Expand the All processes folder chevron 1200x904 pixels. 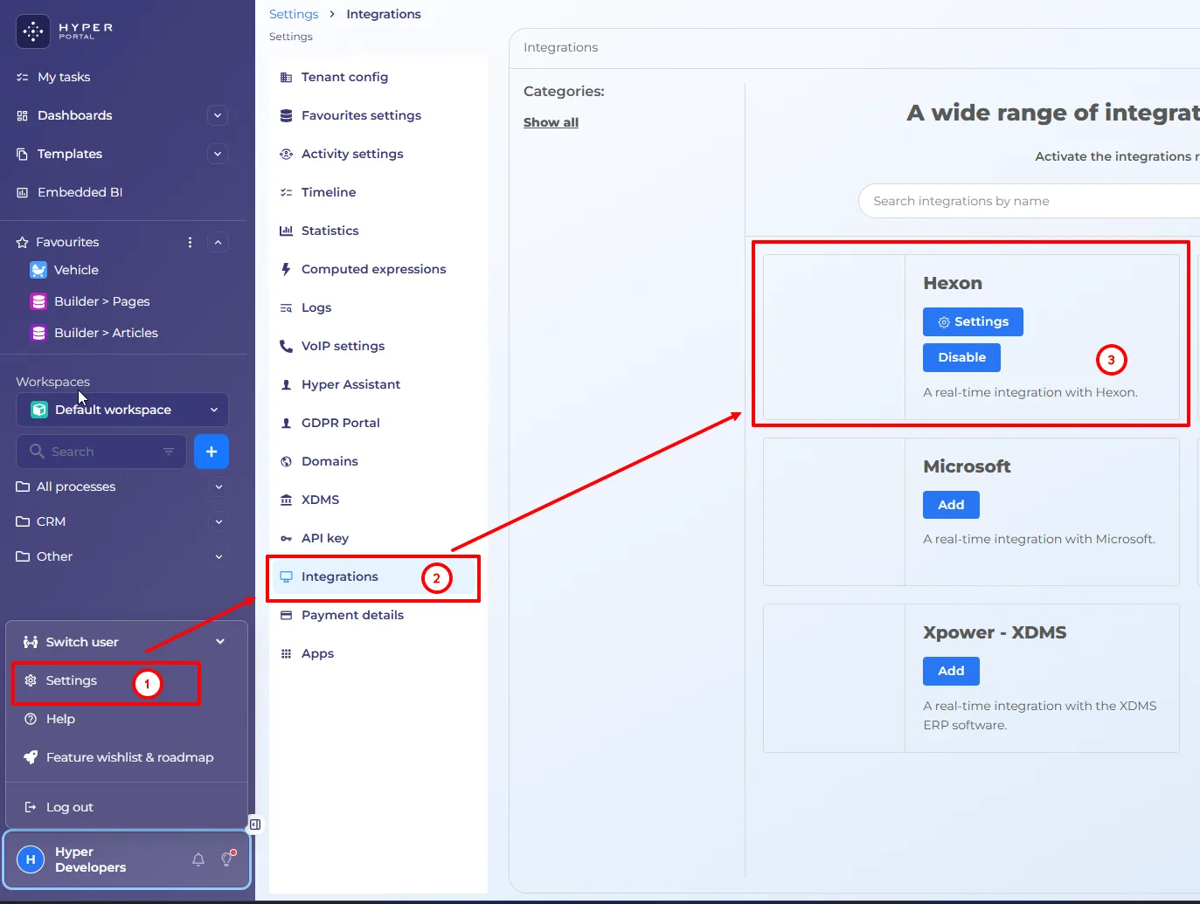point(218,487)
